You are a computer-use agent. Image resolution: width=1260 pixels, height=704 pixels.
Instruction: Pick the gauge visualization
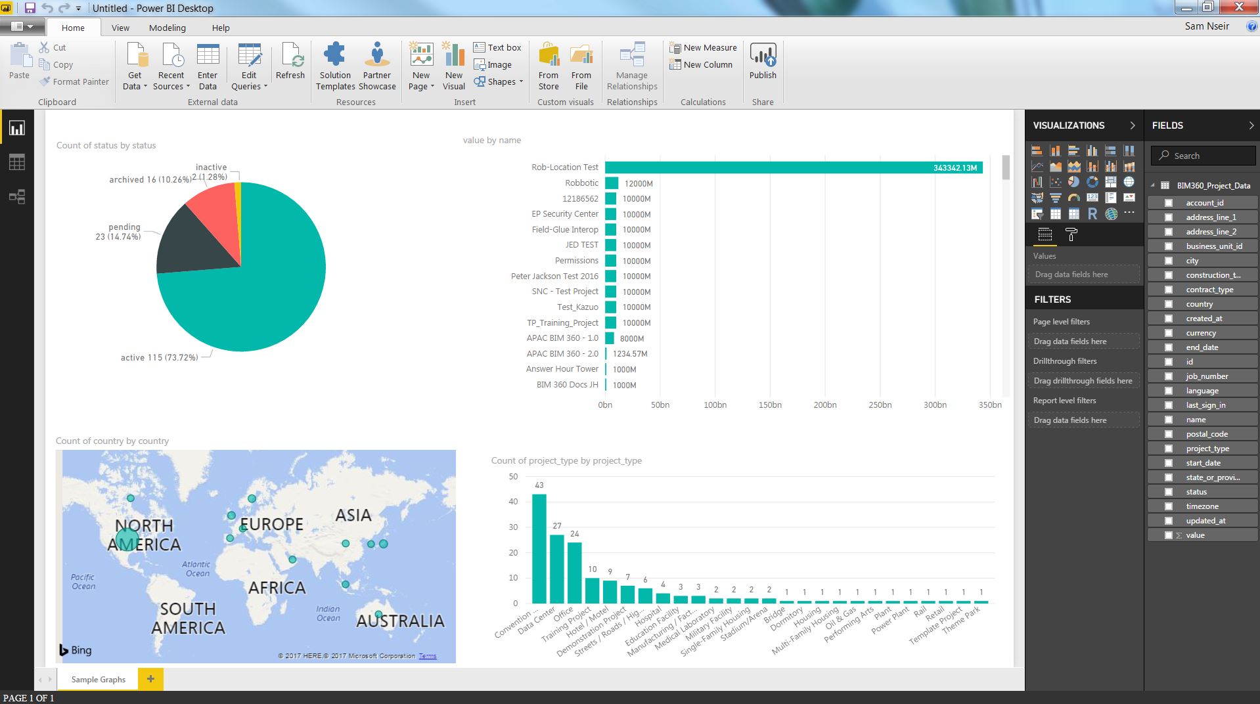1073,198
